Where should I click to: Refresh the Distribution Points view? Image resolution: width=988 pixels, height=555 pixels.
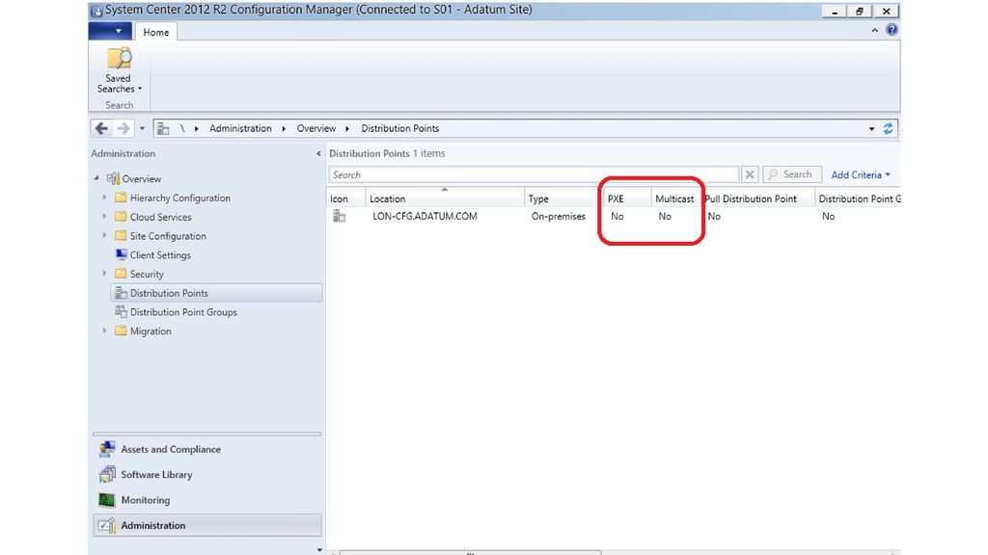pyautogui.click(x=888, y=128)
